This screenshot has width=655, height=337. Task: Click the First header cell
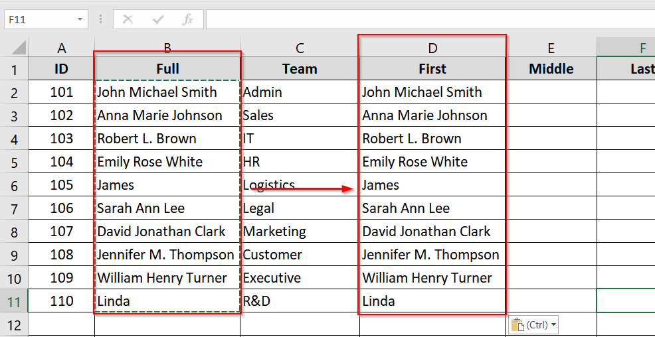(432, 69)
